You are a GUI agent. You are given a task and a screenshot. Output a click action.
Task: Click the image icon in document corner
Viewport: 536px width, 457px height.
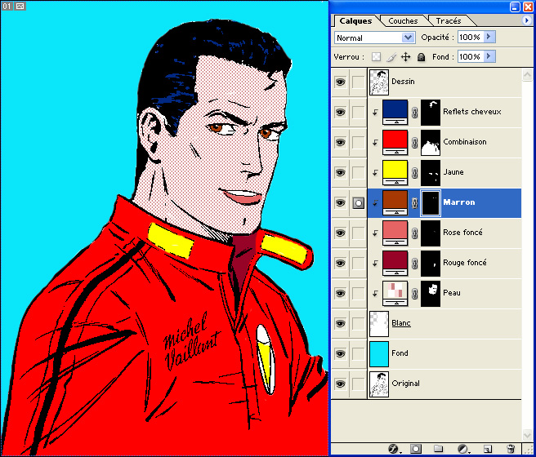click(x=20, y=7)
